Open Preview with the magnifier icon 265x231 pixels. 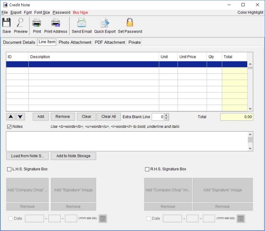[x=20, y=22]
